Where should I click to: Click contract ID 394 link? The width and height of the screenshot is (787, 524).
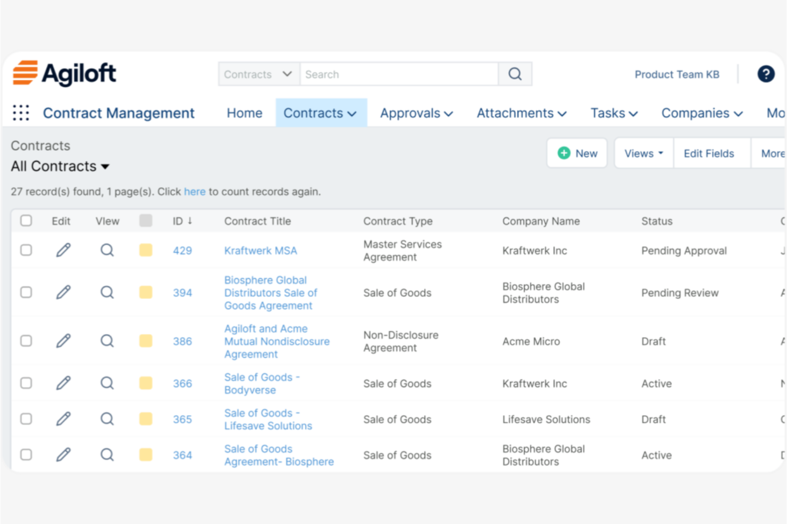pos(182,293)
